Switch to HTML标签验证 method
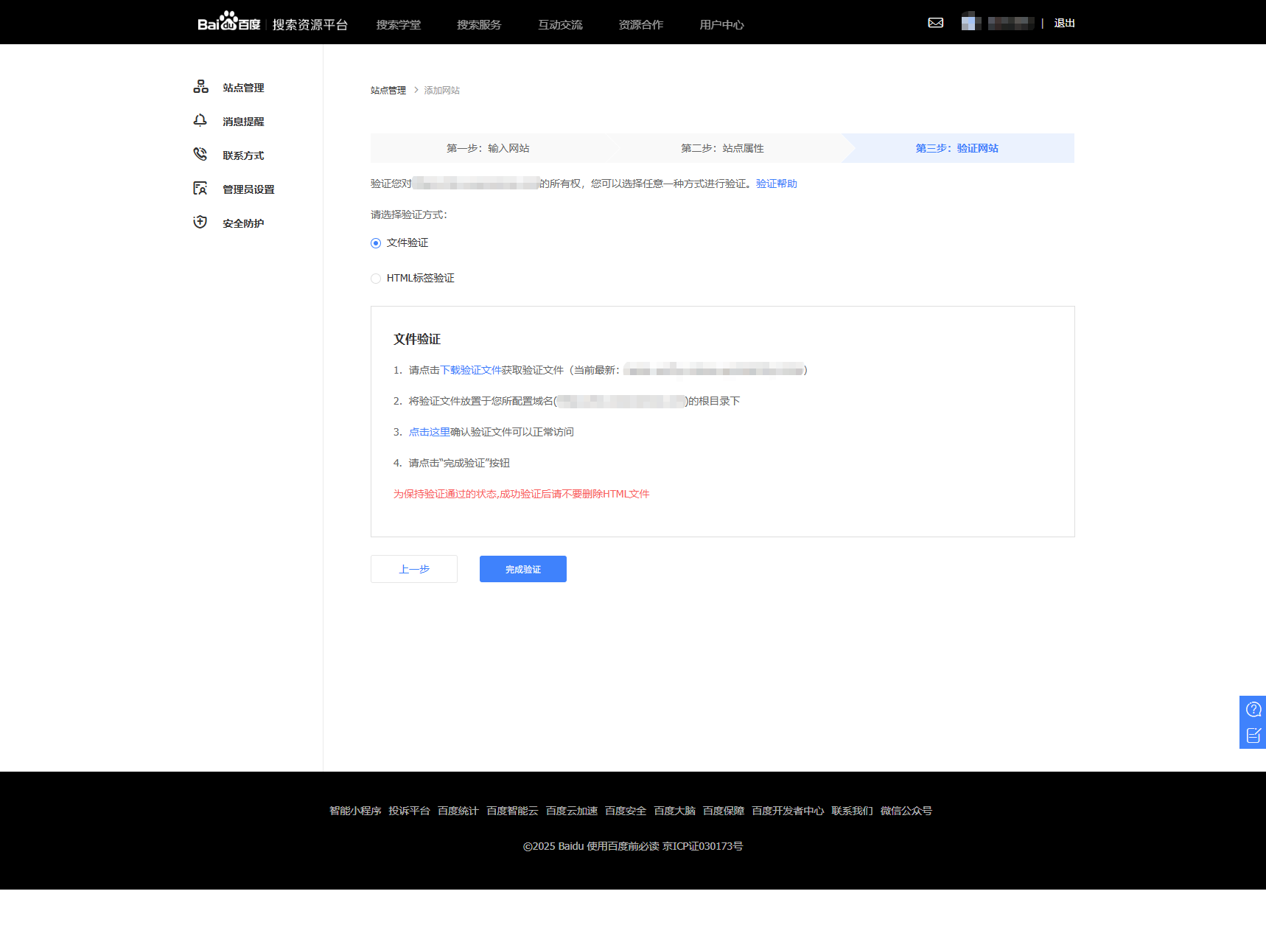The width and height of the screenshot is (1266, 936). (376, 278)
